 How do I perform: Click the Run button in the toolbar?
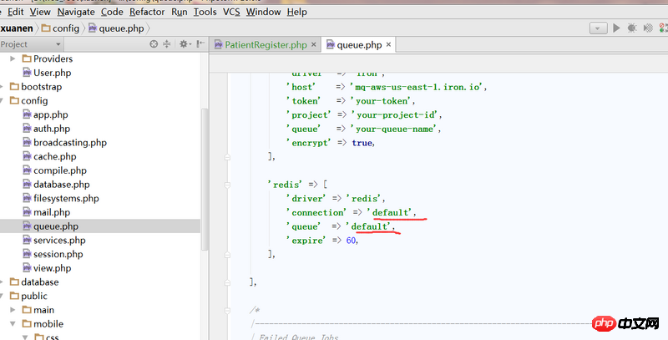point(617,28)
